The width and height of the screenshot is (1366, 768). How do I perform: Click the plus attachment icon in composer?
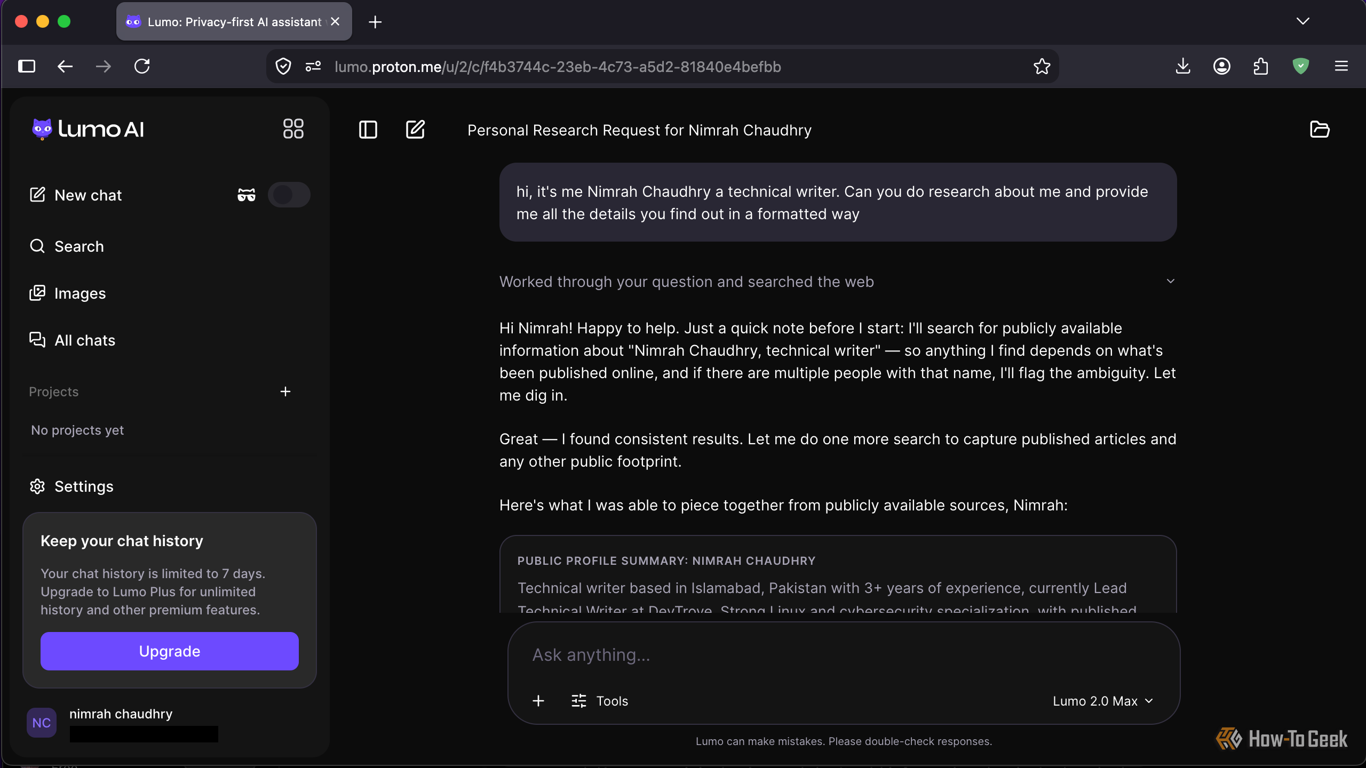coord(538,701)
